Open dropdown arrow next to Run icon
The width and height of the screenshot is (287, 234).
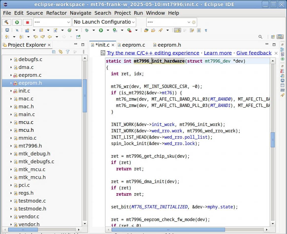108,30
